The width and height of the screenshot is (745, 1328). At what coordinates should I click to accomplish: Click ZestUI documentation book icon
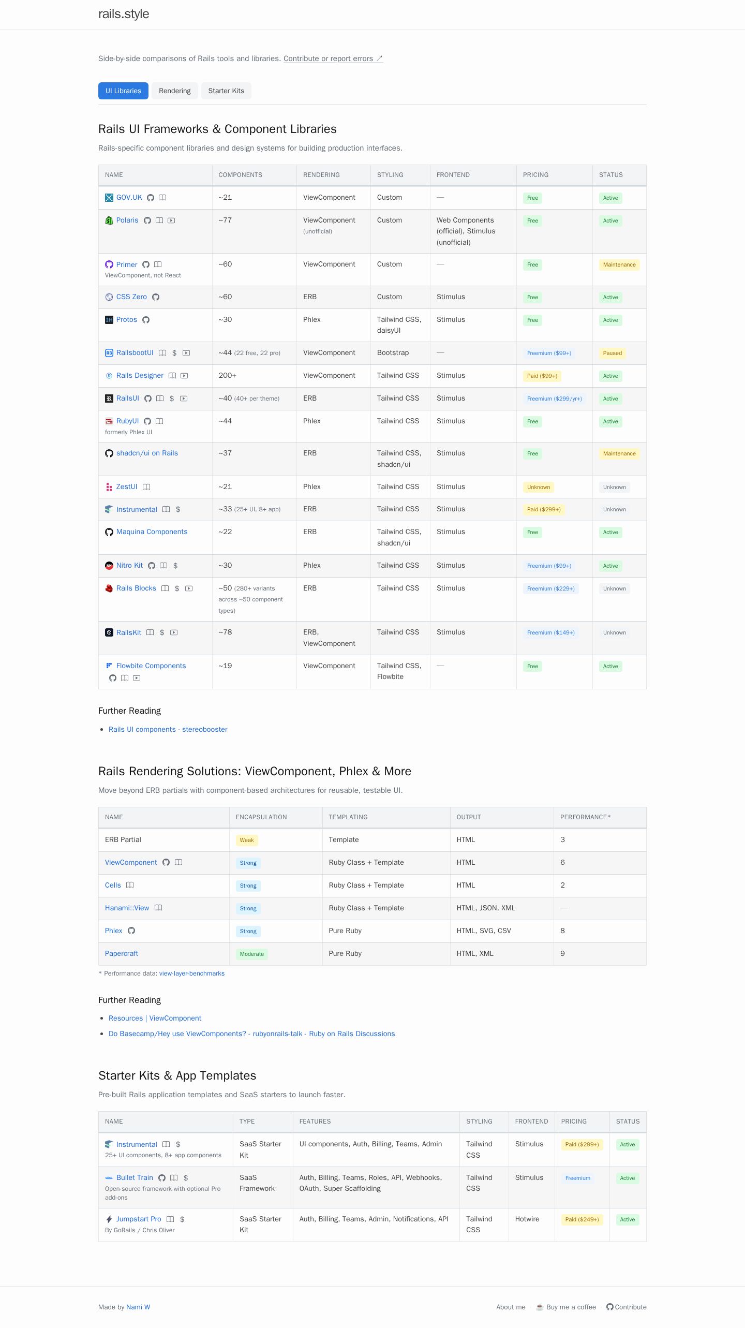coord(146,487)
